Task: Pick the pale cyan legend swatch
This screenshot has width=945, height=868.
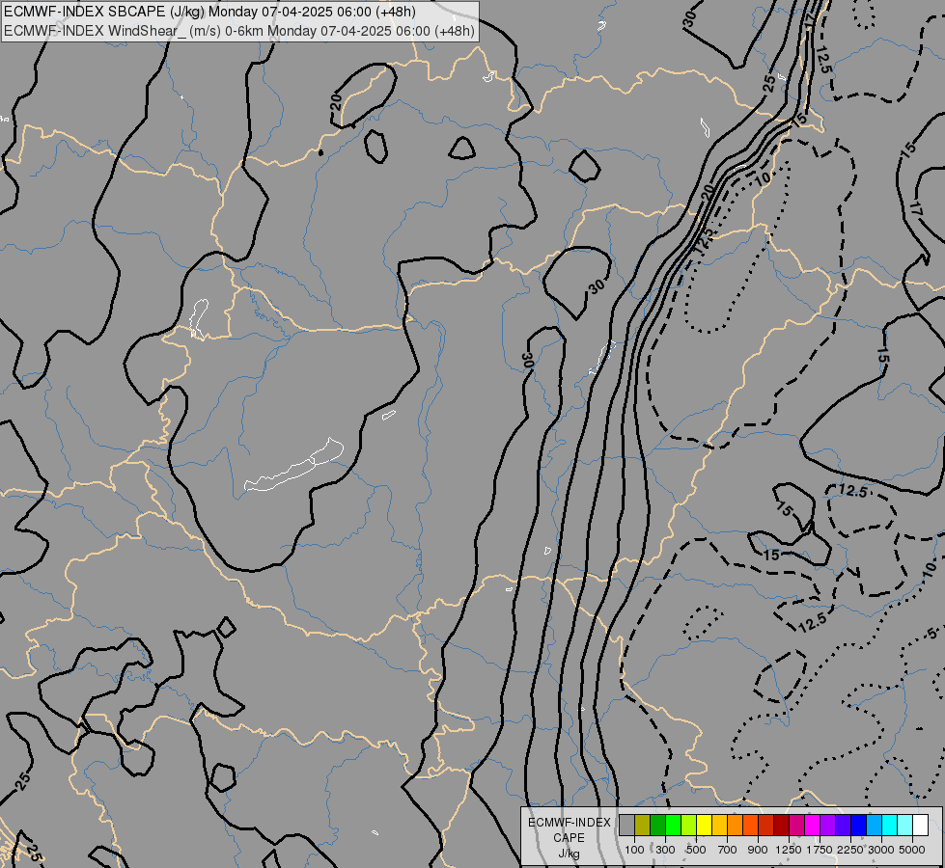Action: 904,826
